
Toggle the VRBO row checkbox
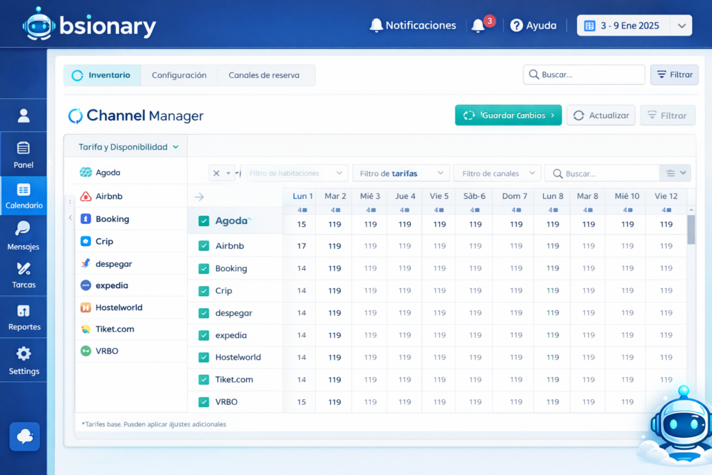(x=204, y=402)
